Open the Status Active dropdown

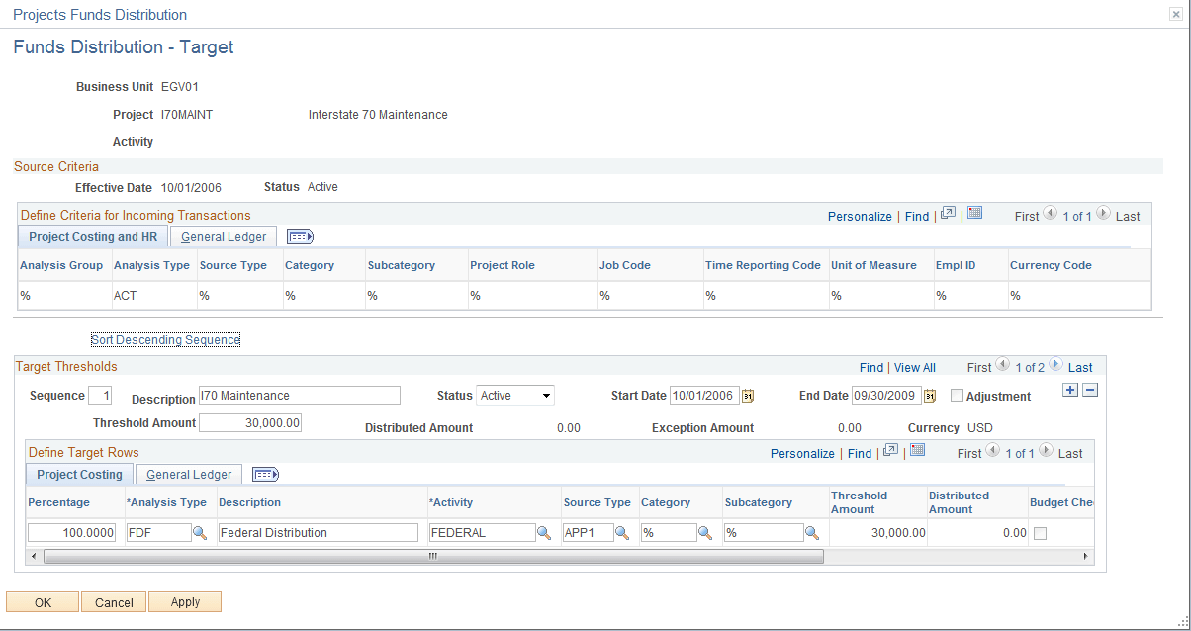(x=515, y=396)
